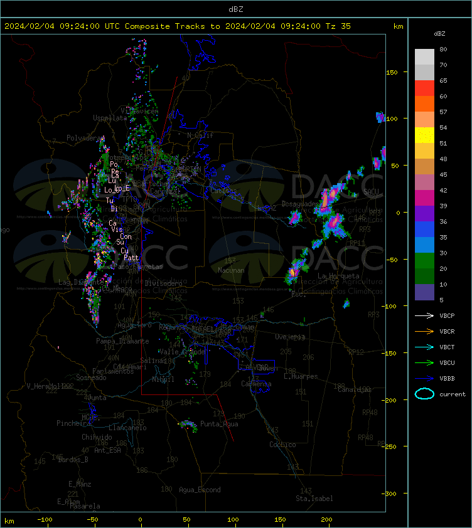Click the white VBCP arrow icon

(x=424, y=315)
